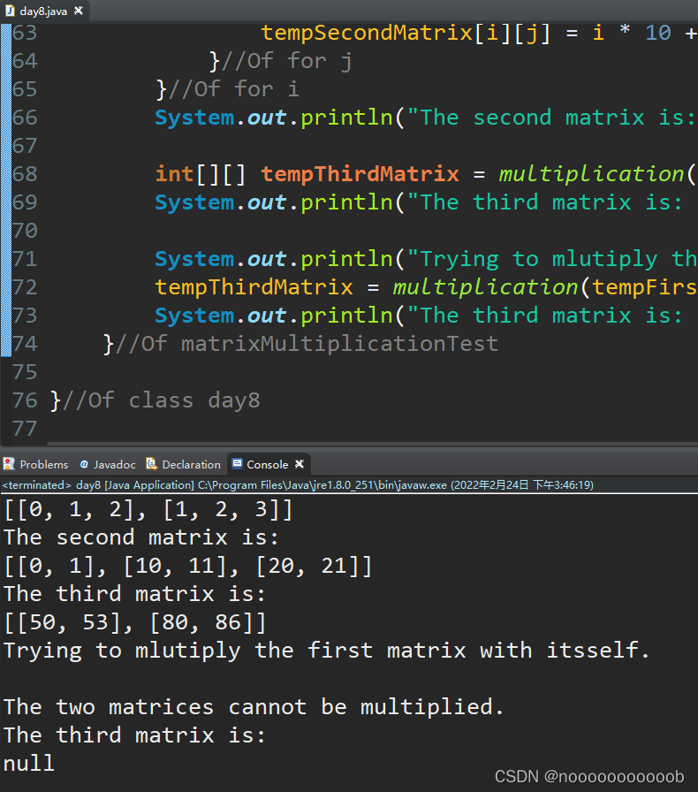This screenshot has height=792, width=698.
Task: Click line number 68 in the gutter
Action: click(25, 175)
